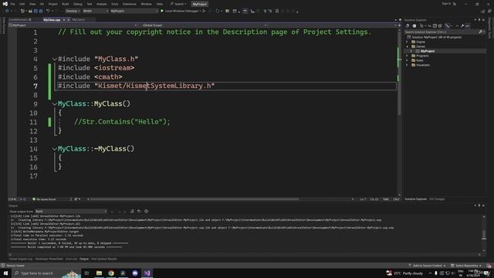Switch to Find Symbol Results tab
The image size is (494, 278).
(x=104, y=259)
